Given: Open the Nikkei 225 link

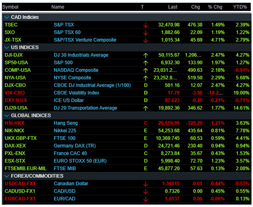Looking at the screenshot, I should (65, 131).
